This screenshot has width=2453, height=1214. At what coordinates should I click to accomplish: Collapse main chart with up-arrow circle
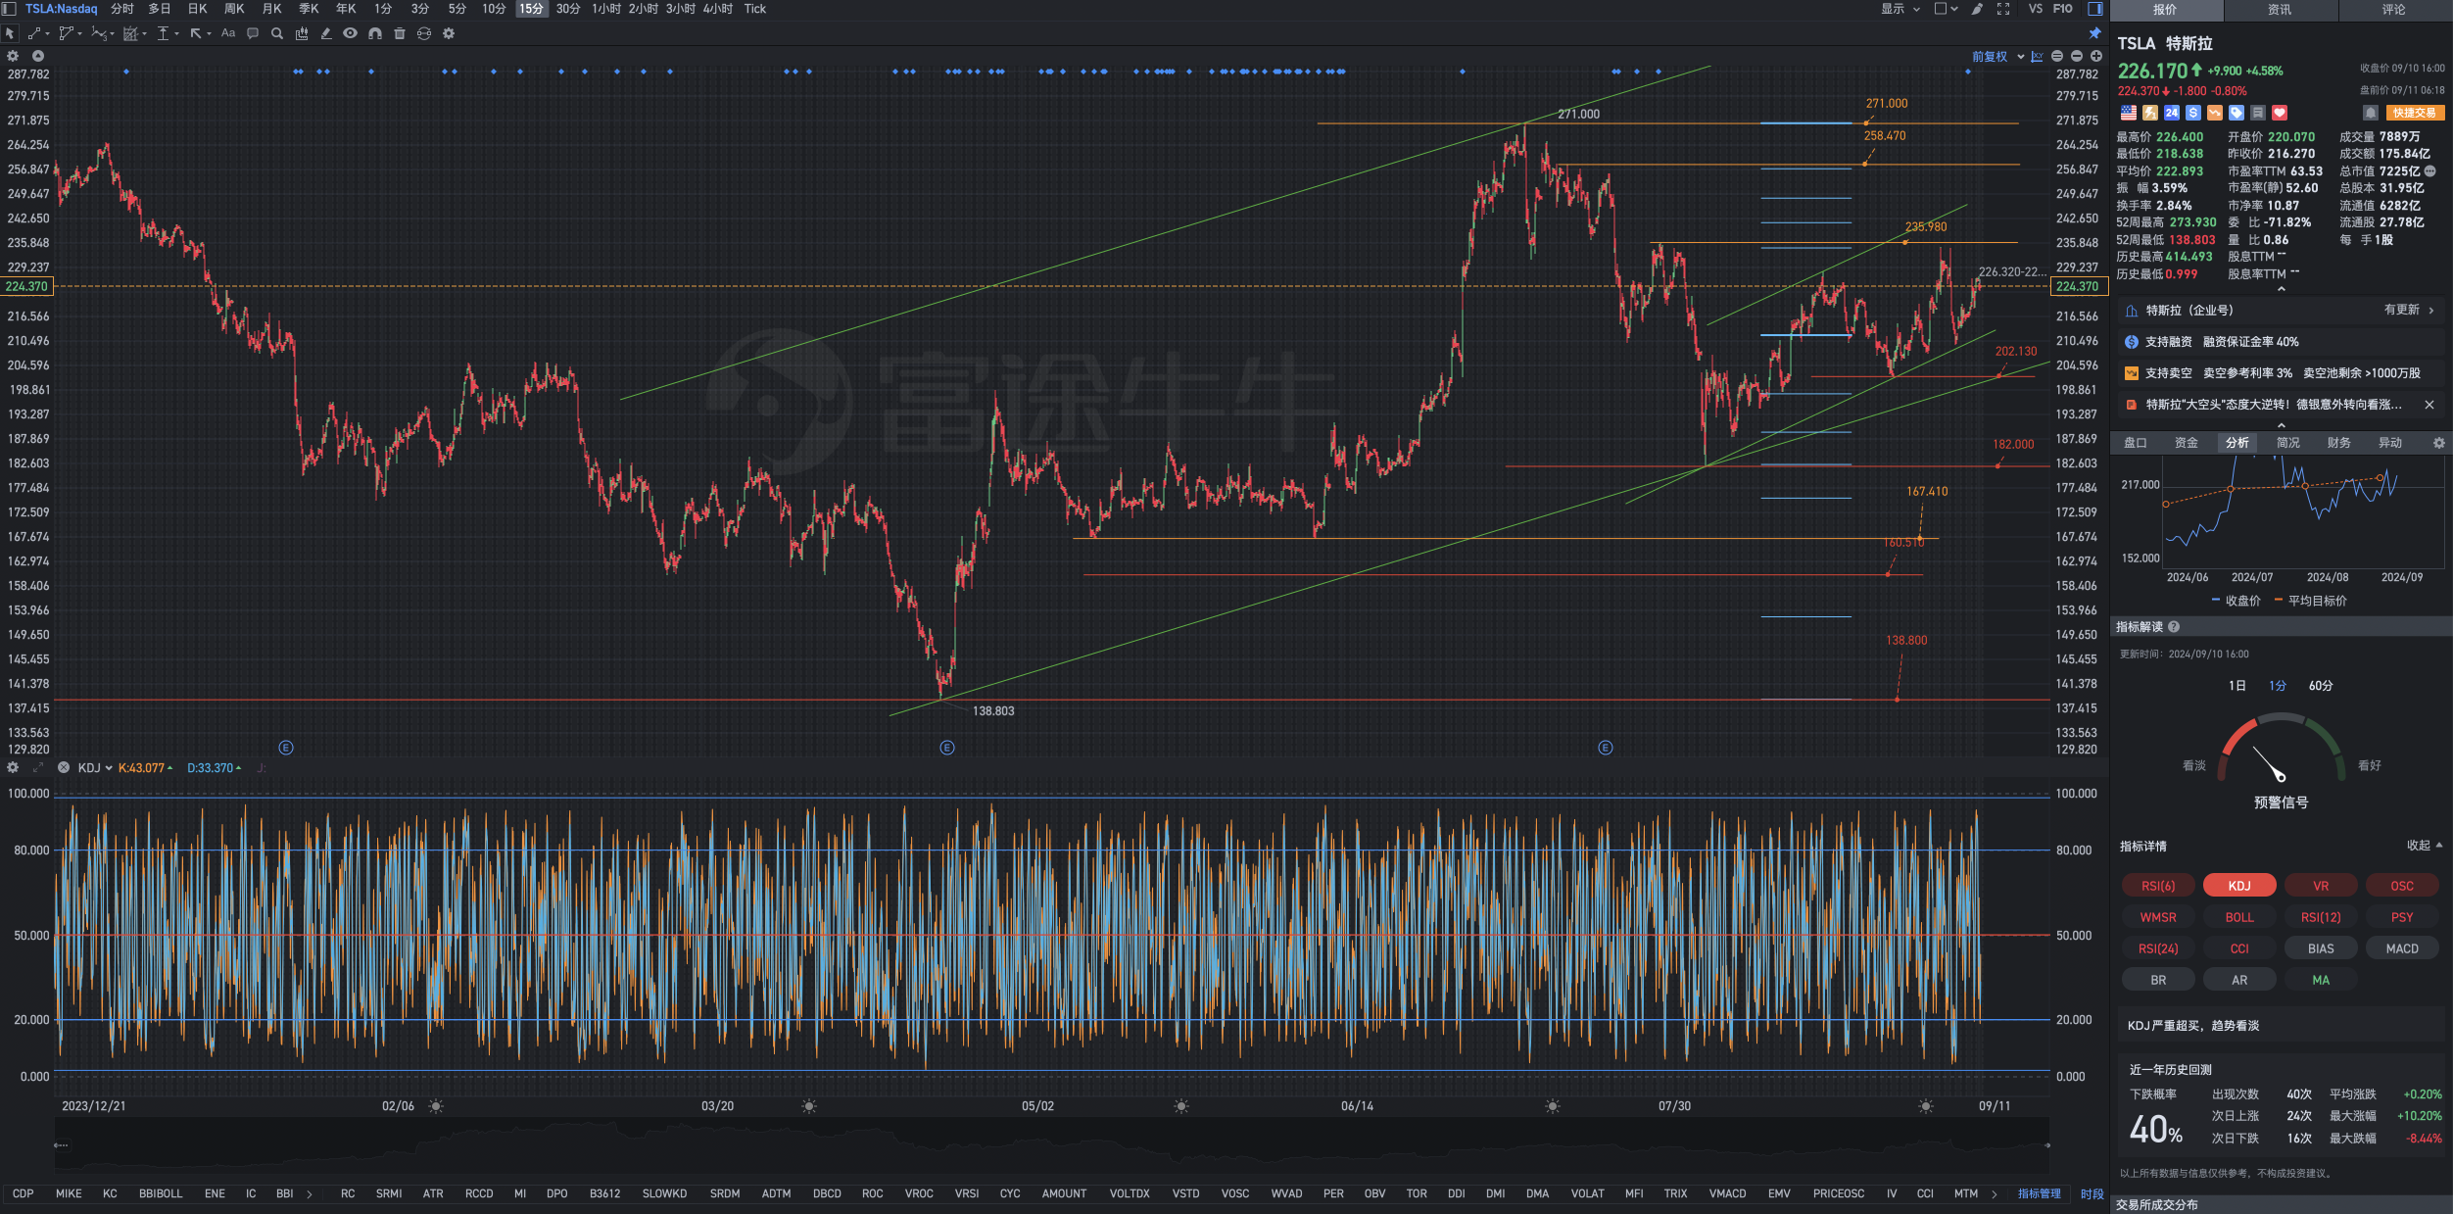tap(38, 57)
